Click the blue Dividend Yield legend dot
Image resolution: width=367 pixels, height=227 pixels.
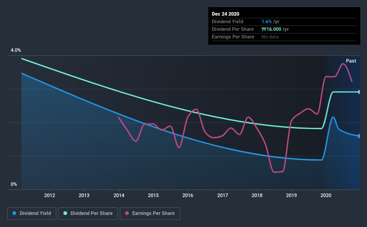pos(14,213)
